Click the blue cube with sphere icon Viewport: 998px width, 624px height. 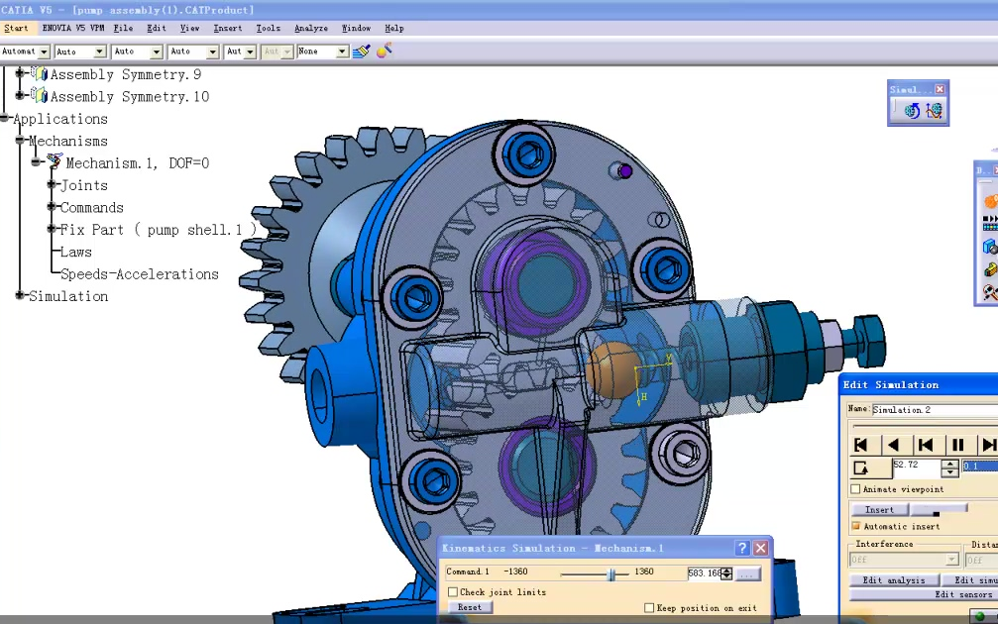click(990, 247)
